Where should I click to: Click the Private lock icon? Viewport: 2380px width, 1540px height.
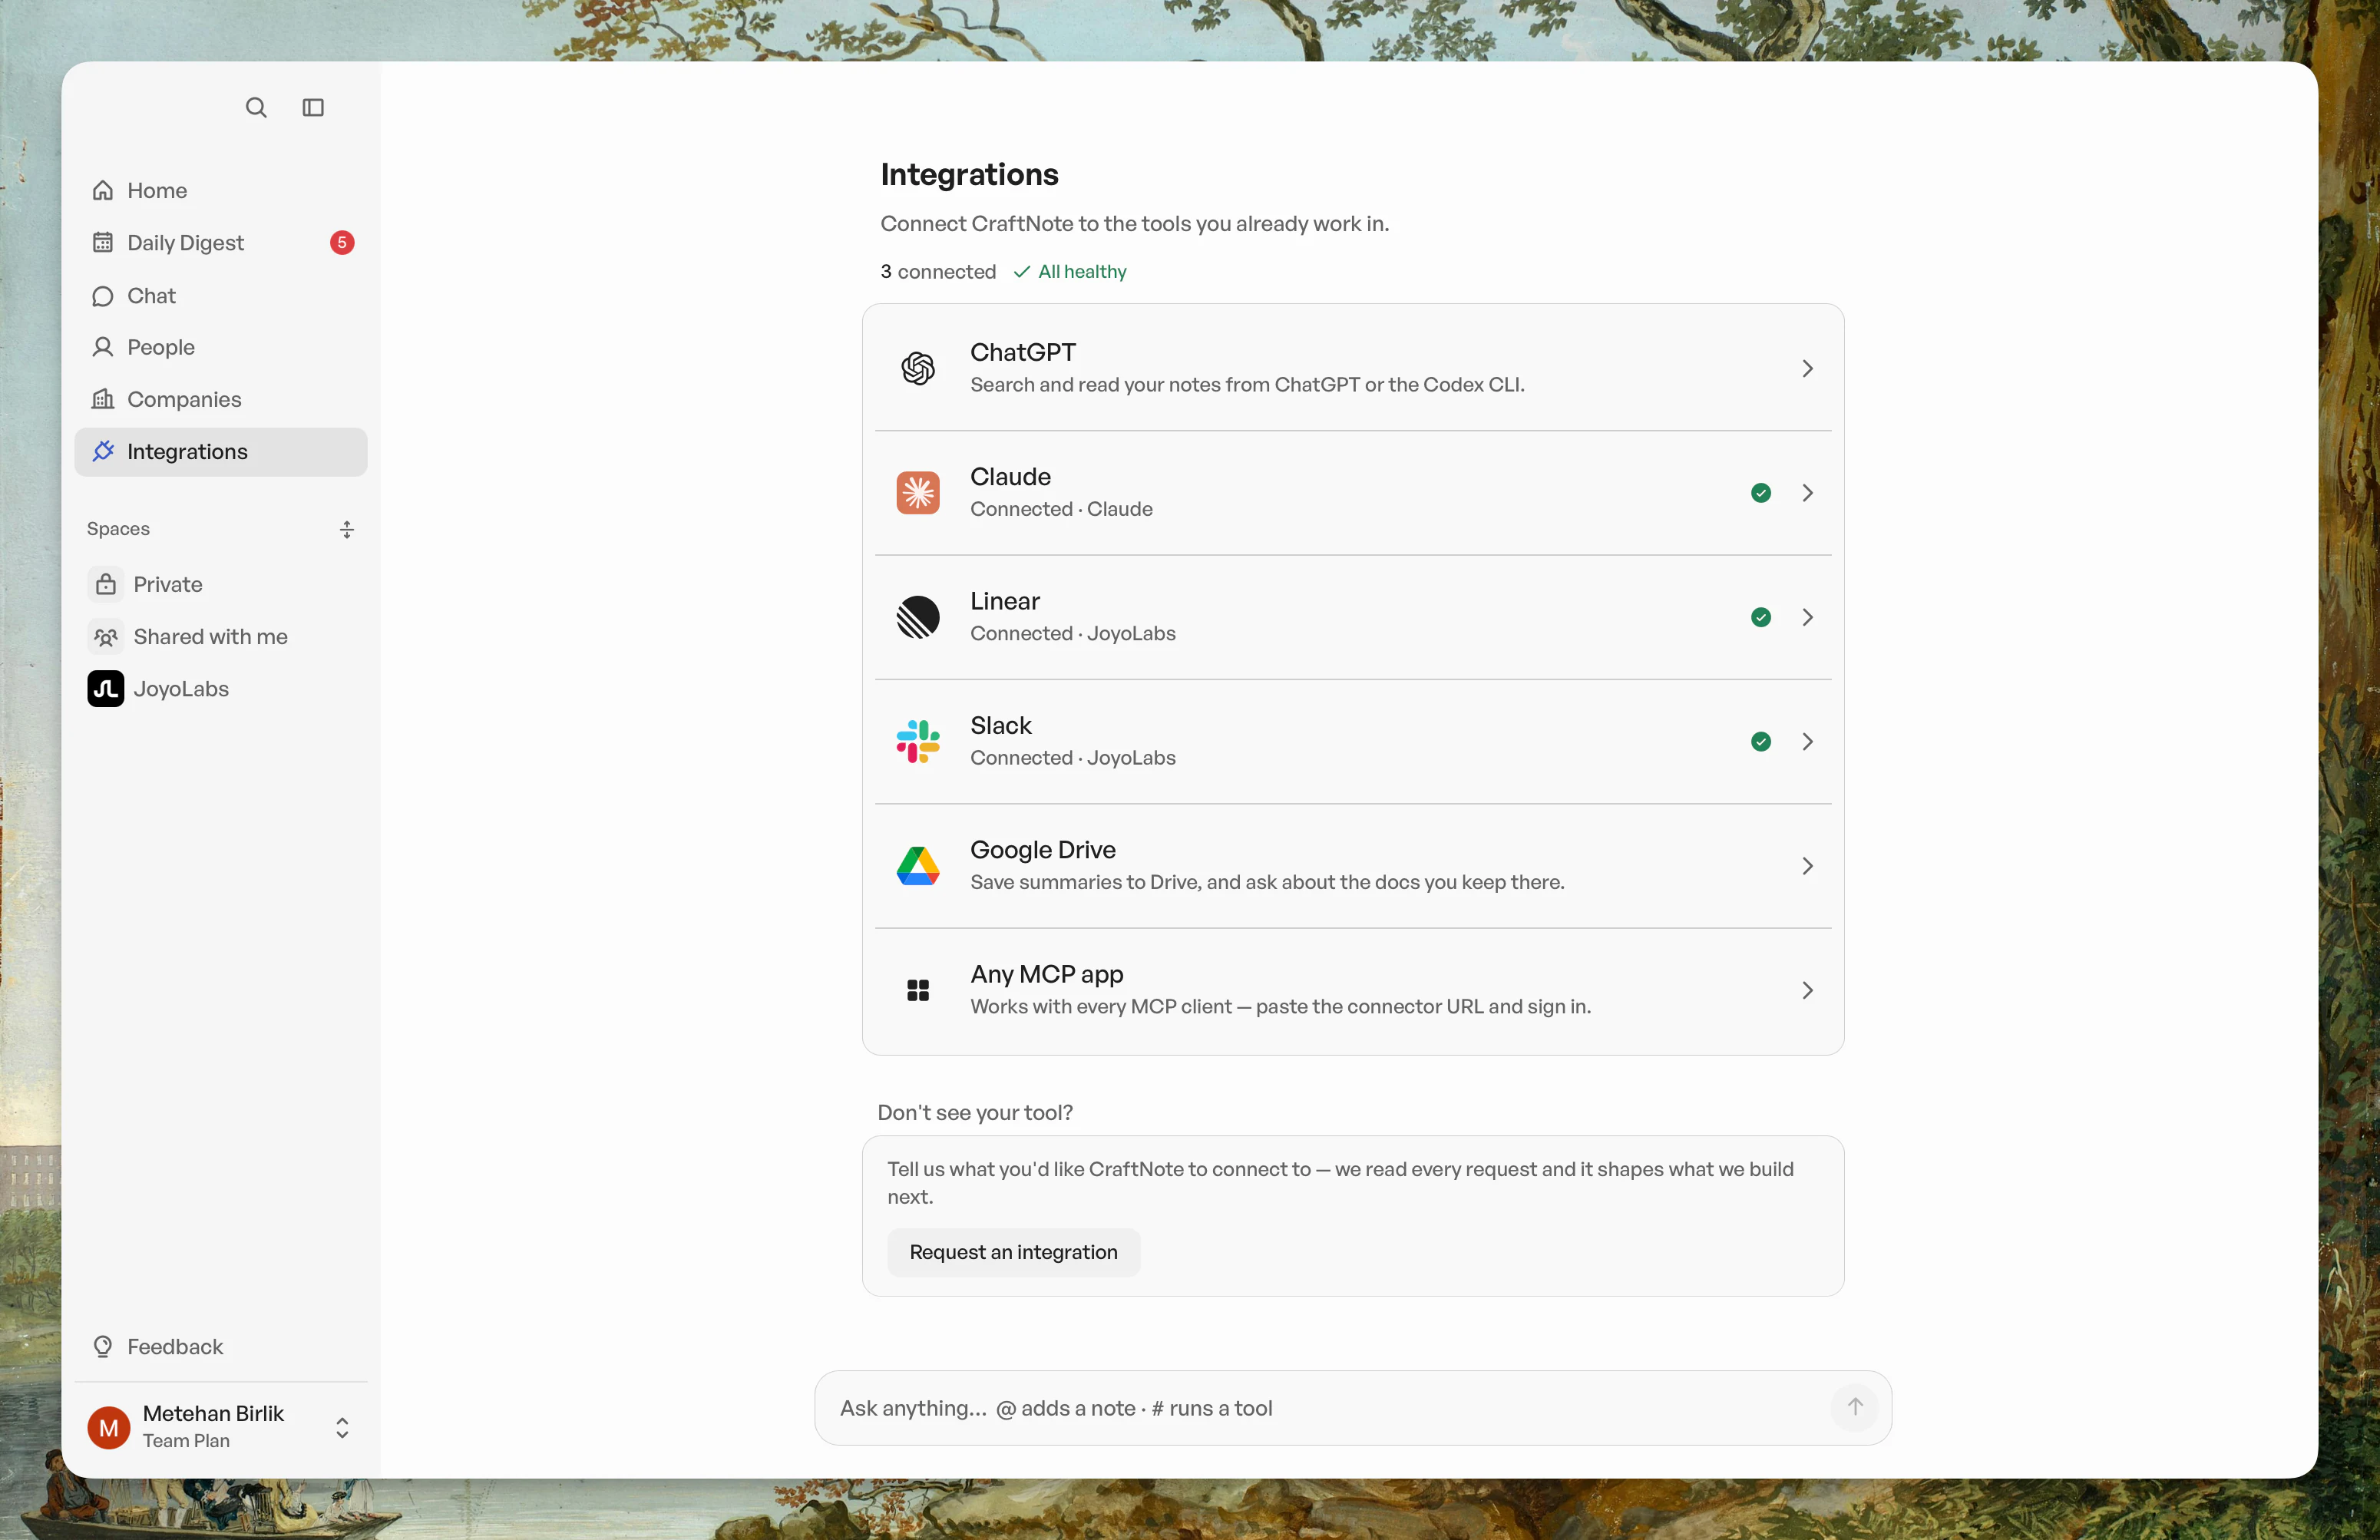[x=106, y=584]
